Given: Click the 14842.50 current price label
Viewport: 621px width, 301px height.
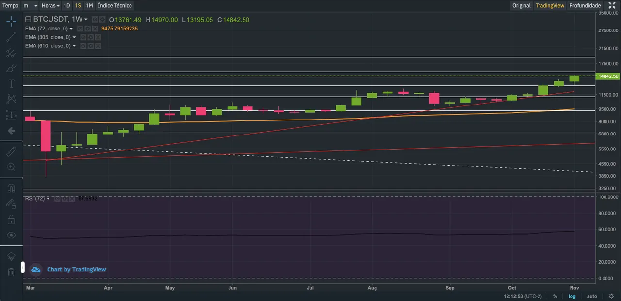Looking at the screenshot, I should coord(608,76).
